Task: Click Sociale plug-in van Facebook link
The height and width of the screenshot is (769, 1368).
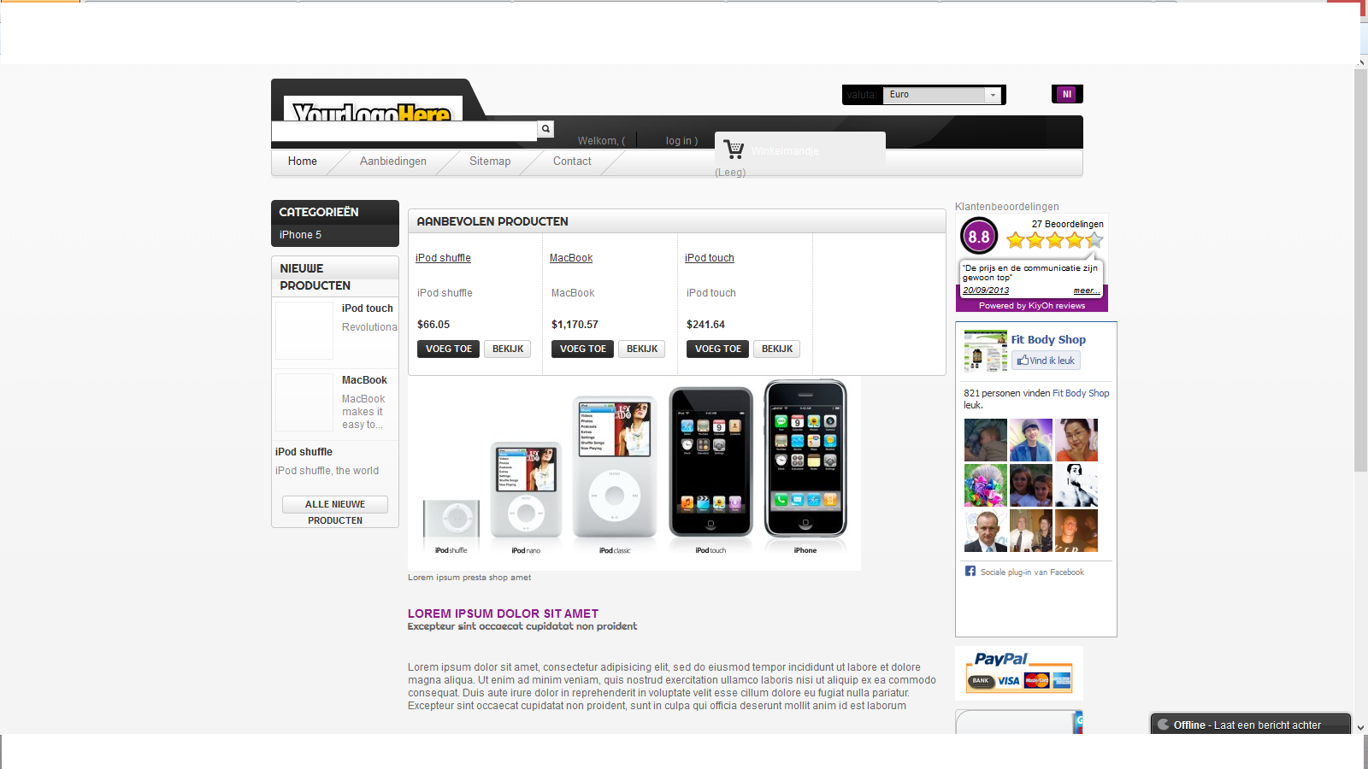Action: pos(1032,572)
